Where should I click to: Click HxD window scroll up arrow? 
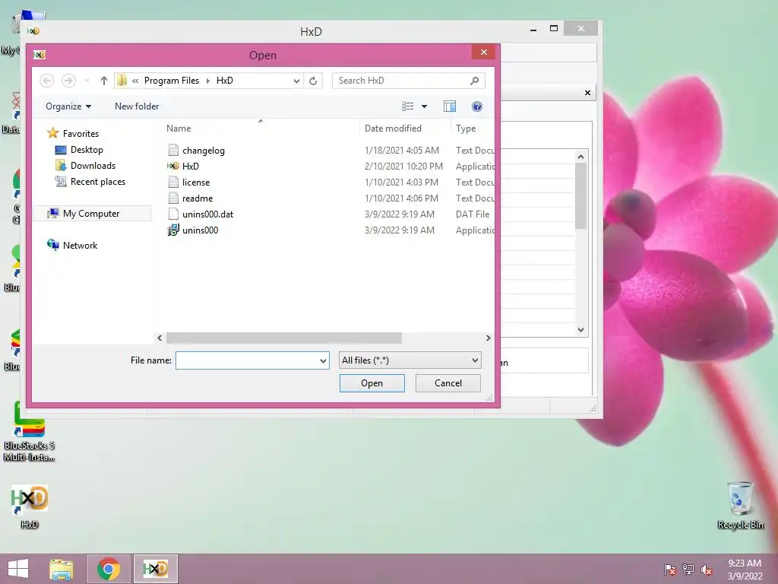(580, 157)
